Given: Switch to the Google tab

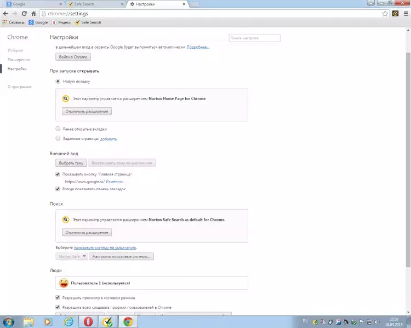Looking at the screenshot, I should 33,4.
